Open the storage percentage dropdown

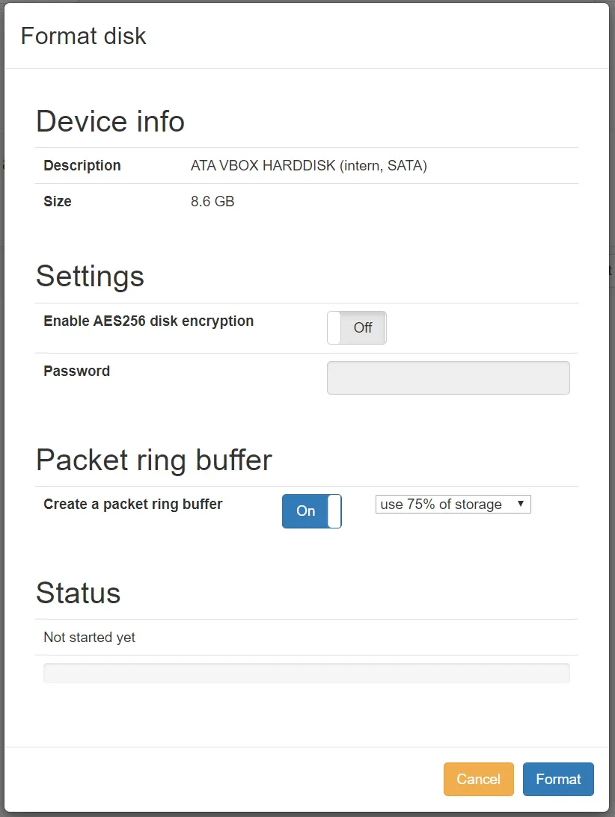[453, 505]
